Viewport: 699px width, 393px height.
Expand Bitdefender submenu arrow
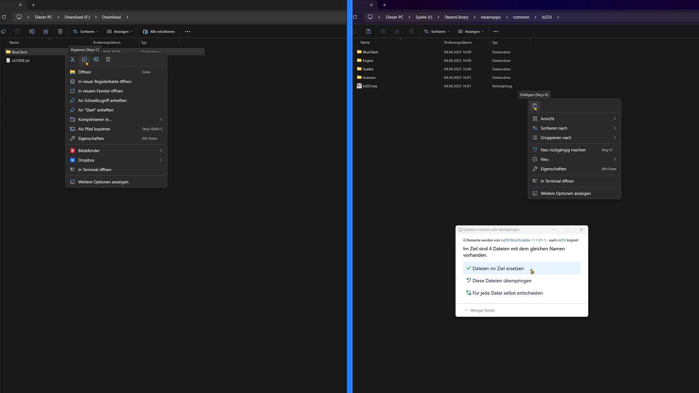point(161,151)
